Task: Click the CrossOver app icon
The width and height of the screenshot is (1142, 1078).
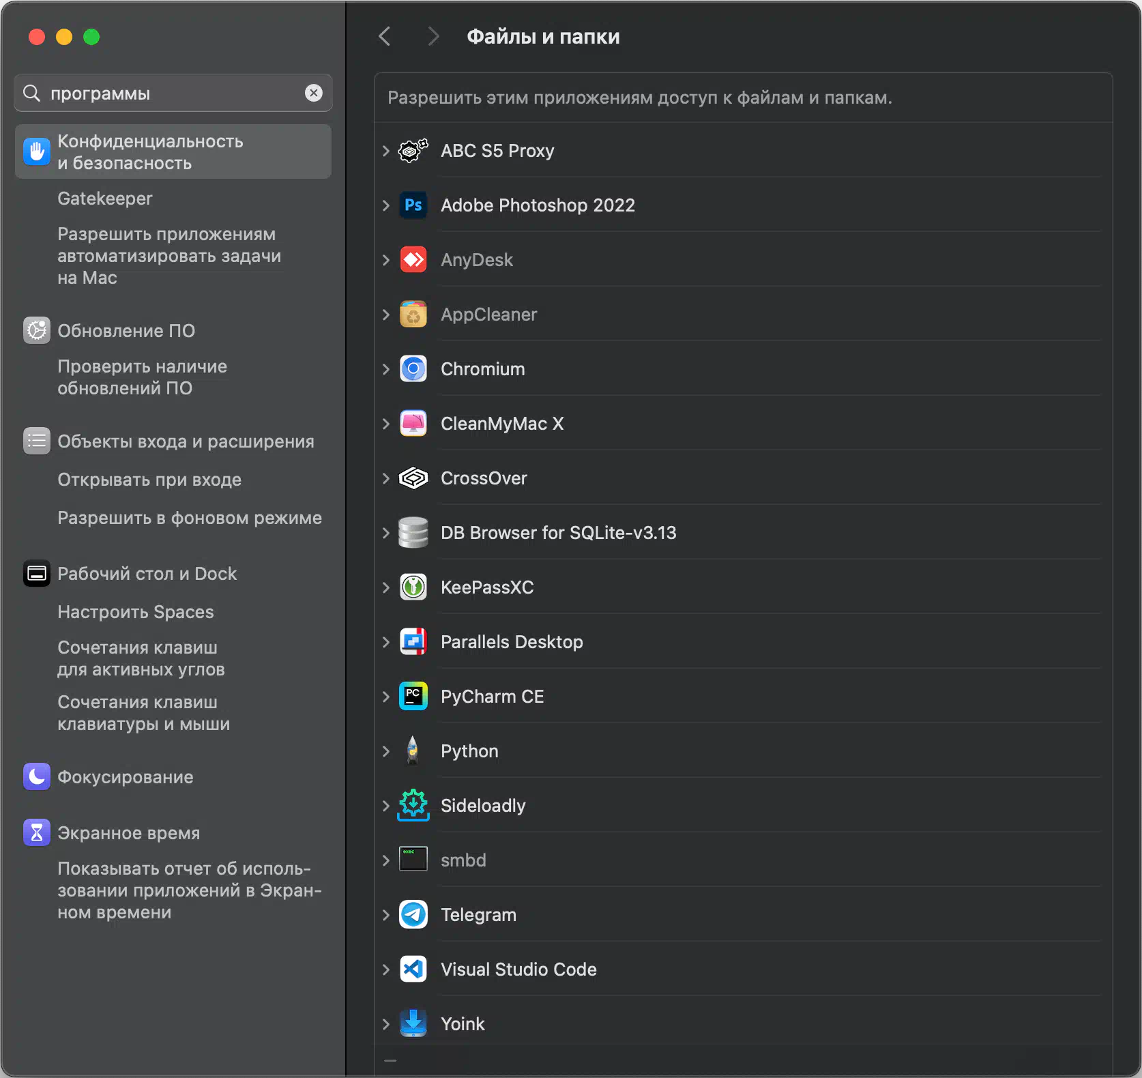Action: pos(413,478)
